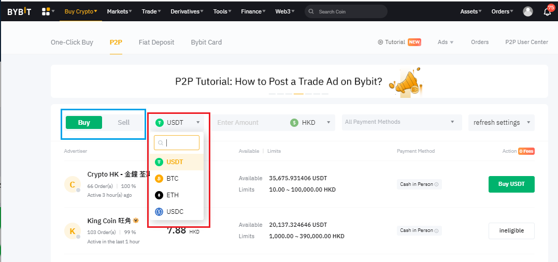Click the search magnifier icon in top bar
Image resolution: width=558 pixels, height=262 pixels.
pyautogui.click(x=311, y=12)
